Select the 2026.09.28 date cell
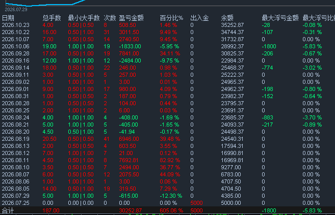The width and height of the screenshot is (335, 215). 16,54
